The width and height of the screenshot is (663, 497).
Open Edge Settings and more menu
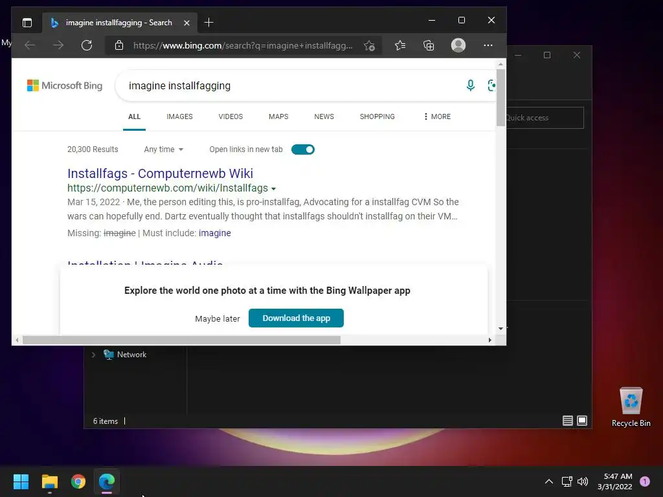point(488,45)
